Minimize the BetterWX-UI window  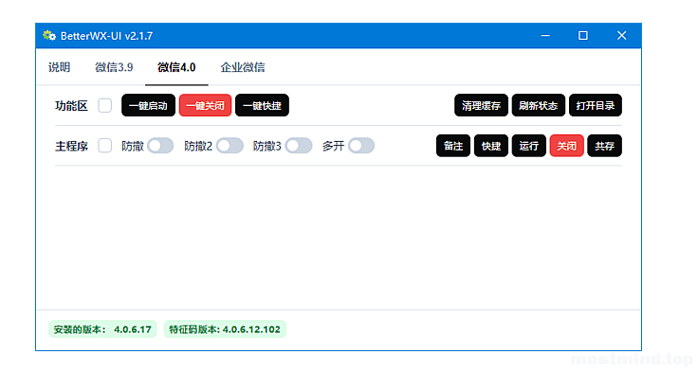545,36
